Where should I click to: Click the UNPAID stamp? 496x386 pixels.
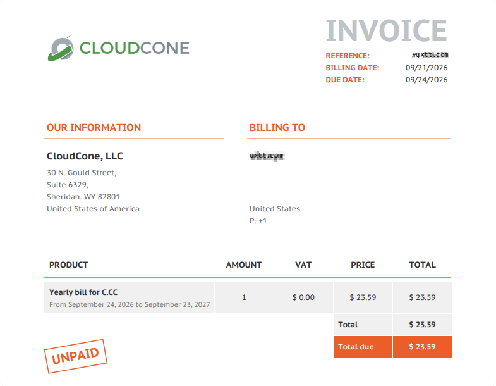[x=76, y=356]
